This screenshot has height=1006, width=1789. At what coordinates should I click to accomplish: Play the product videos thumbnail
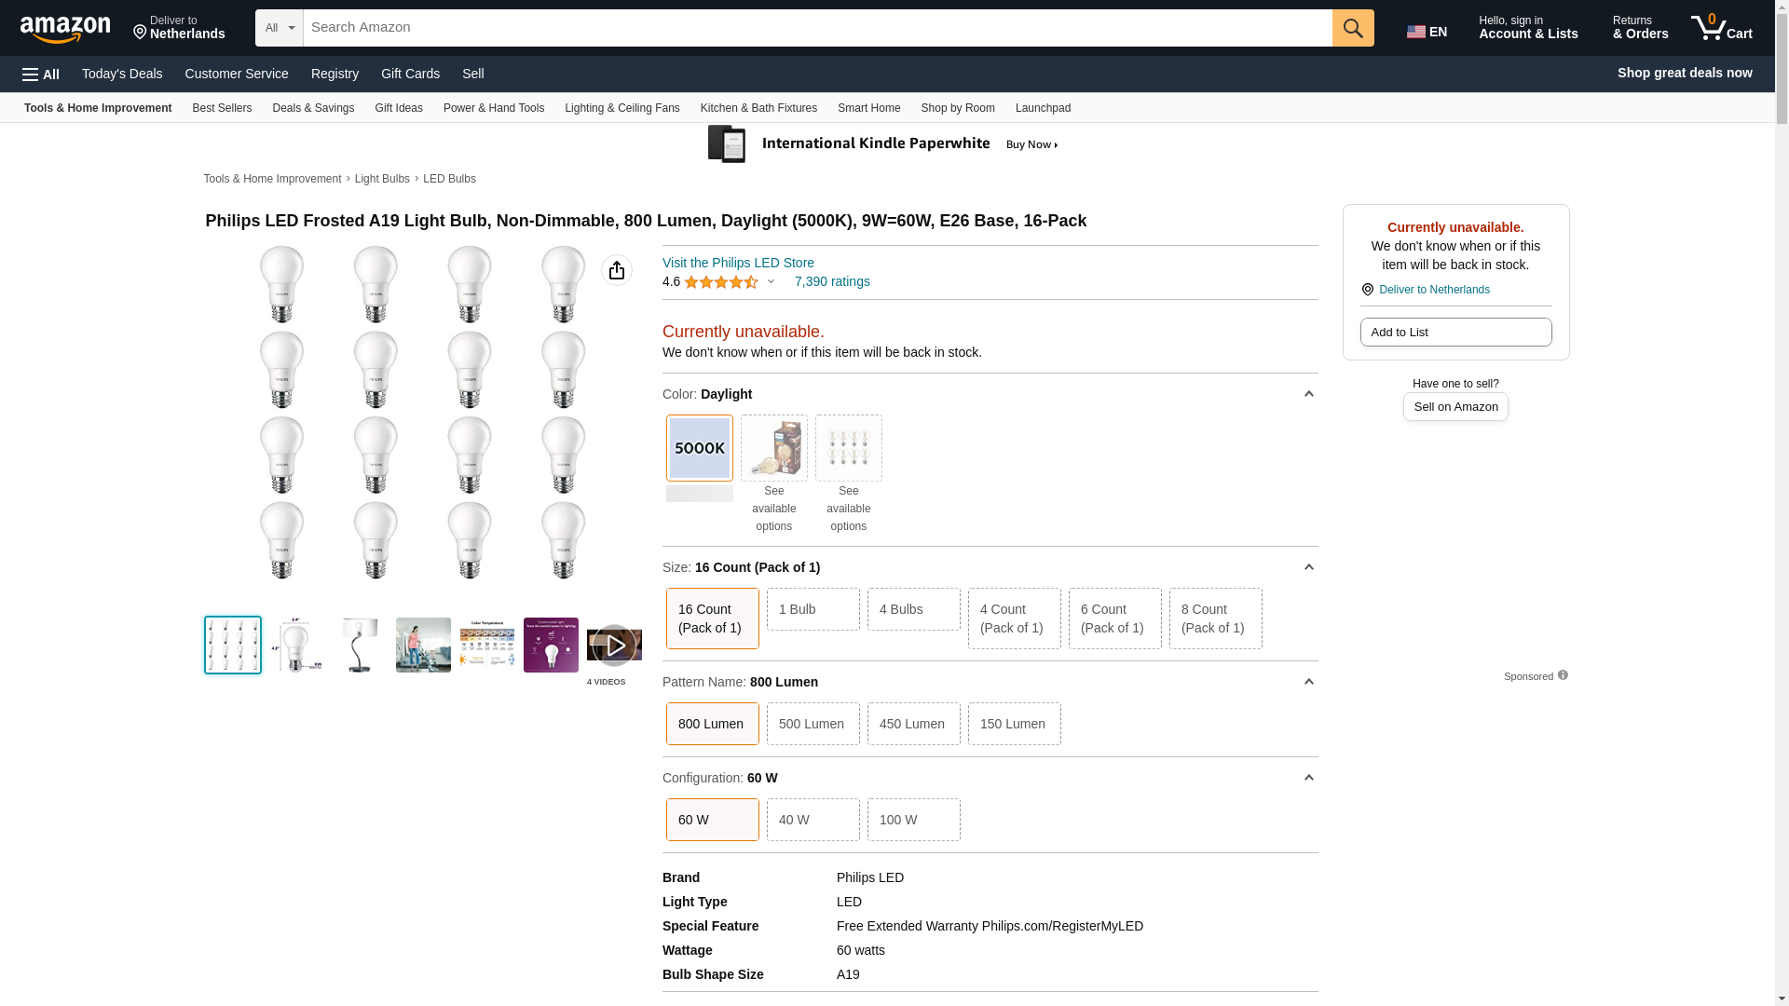(614, 646)
